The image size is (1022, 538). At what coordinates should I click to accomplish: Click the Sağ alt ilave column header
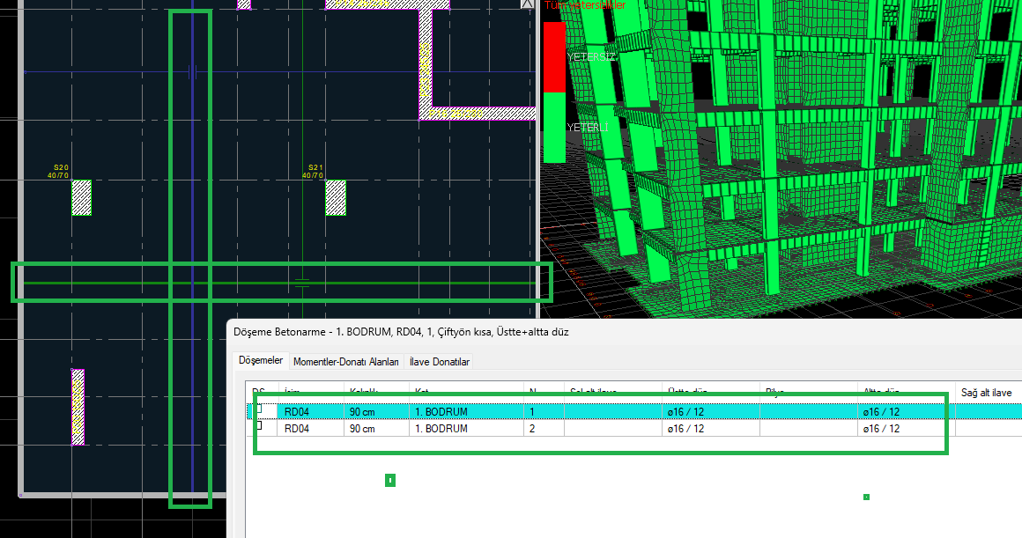tap(987, 393)
